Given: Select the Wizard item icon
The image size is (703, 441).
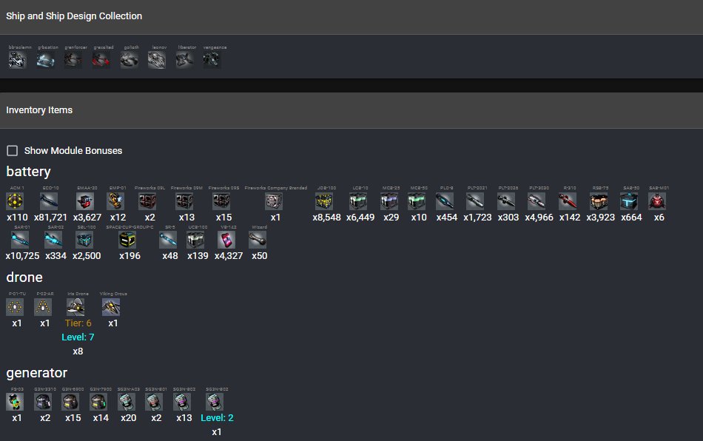Looking at the screenshot, I should (258, 239).
